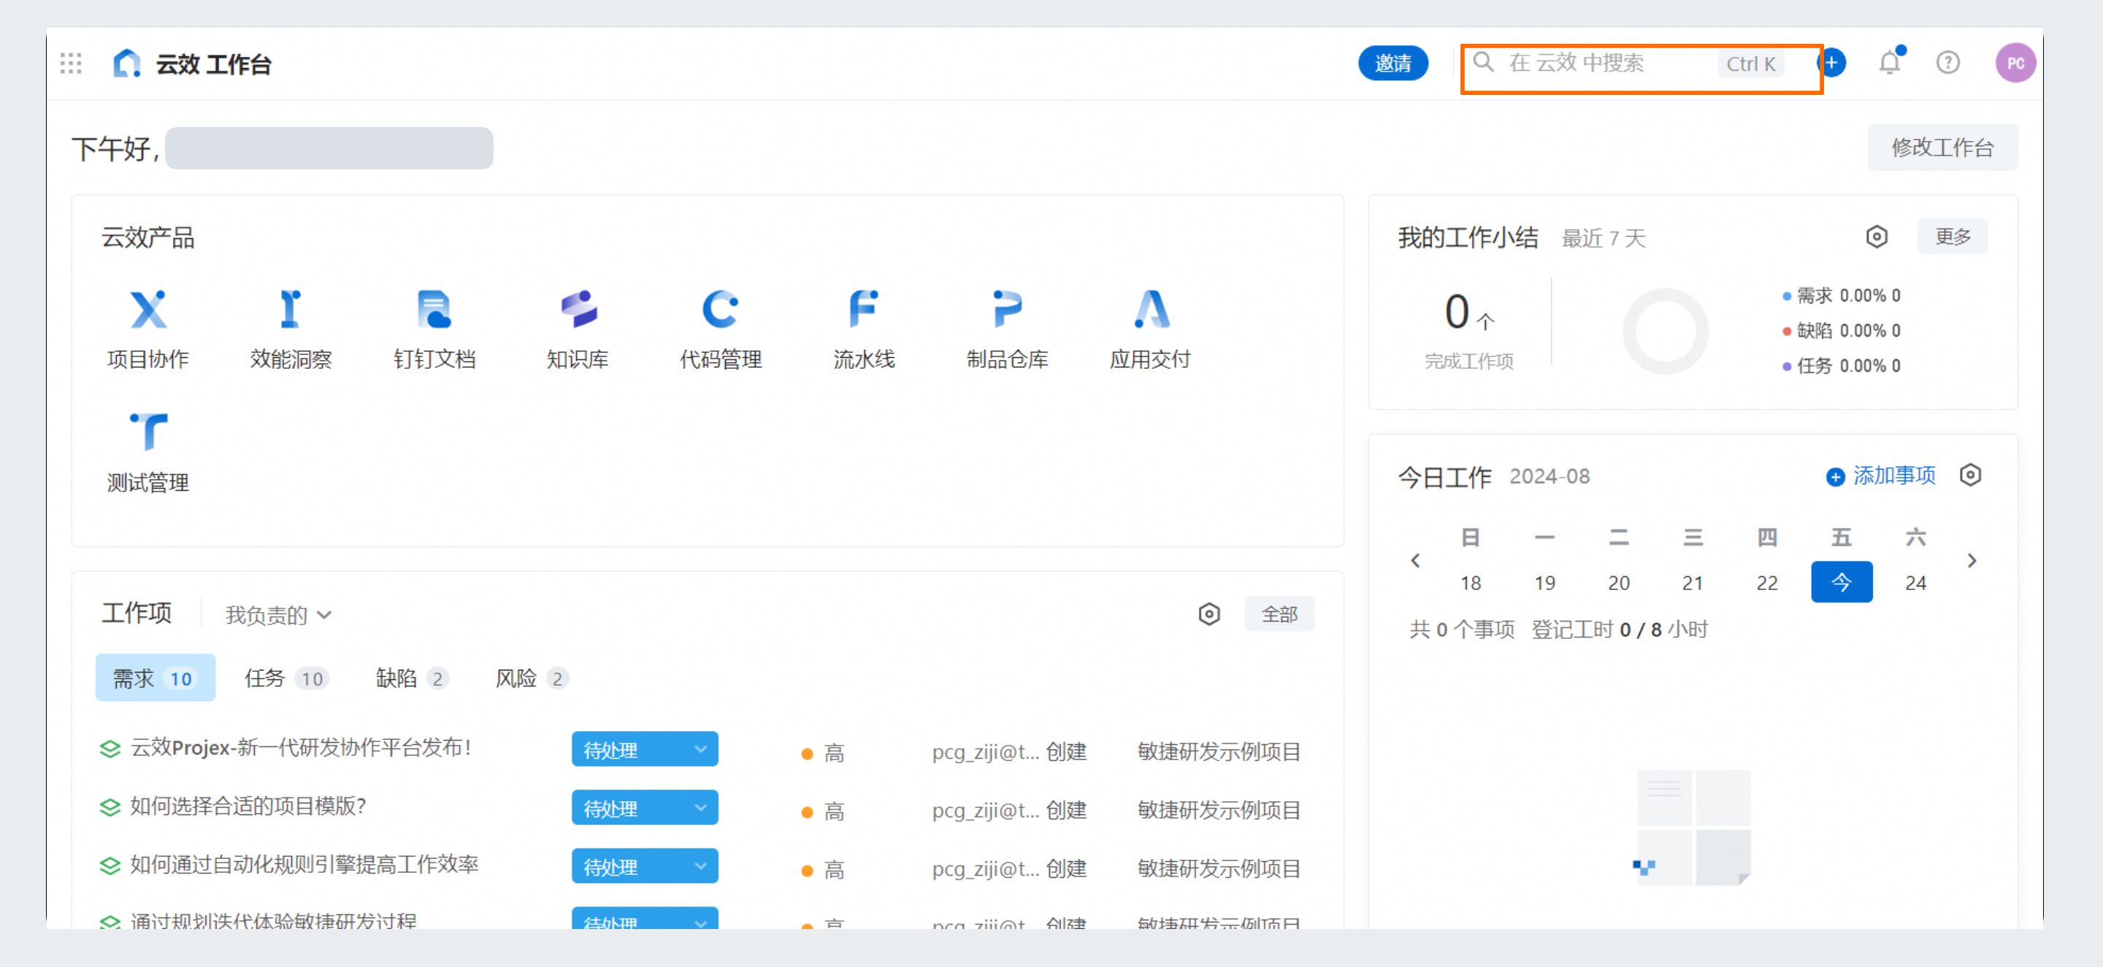
Task: Click the 全部 button in 工作项
Action: coord(1279,614)
